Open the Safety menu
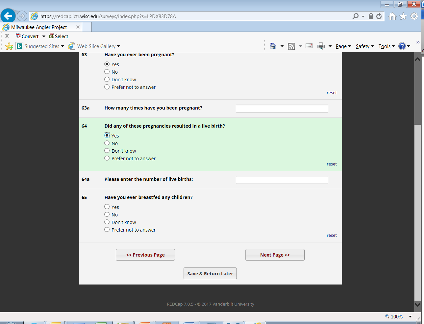The image size is (424, 324). 365,46
